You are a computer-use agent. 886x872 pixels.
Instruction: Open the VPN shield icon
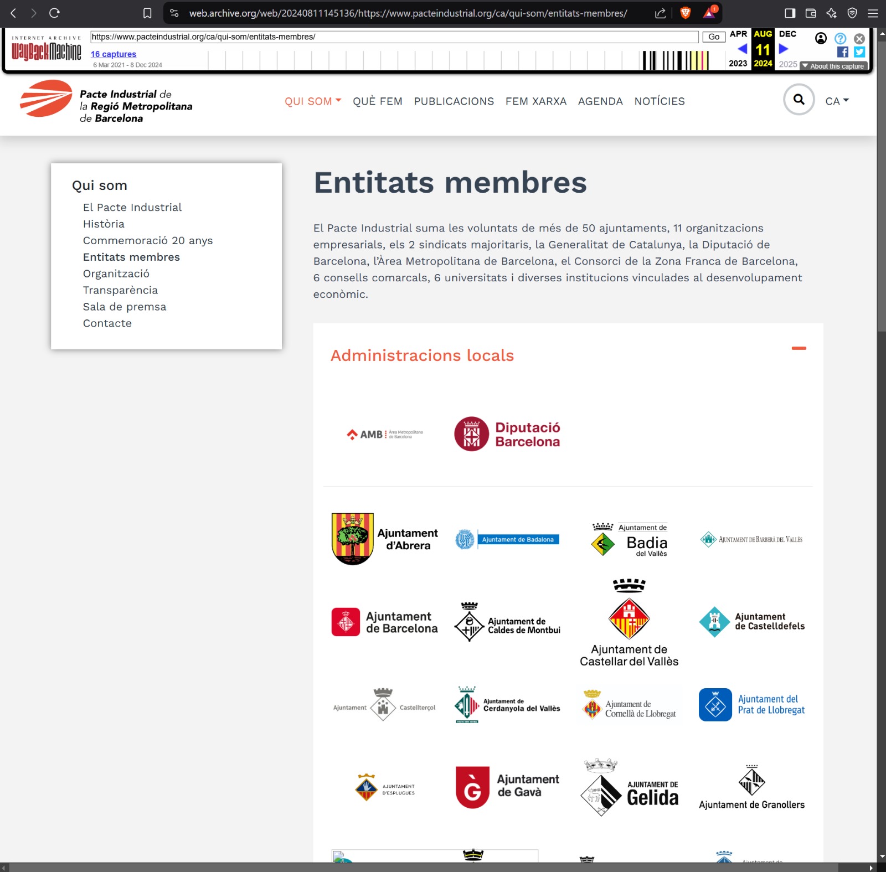(852, 13)
